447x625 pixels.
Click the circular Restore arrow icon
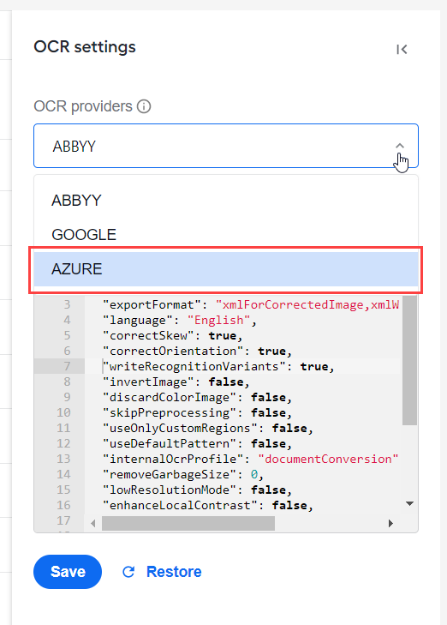128,572
